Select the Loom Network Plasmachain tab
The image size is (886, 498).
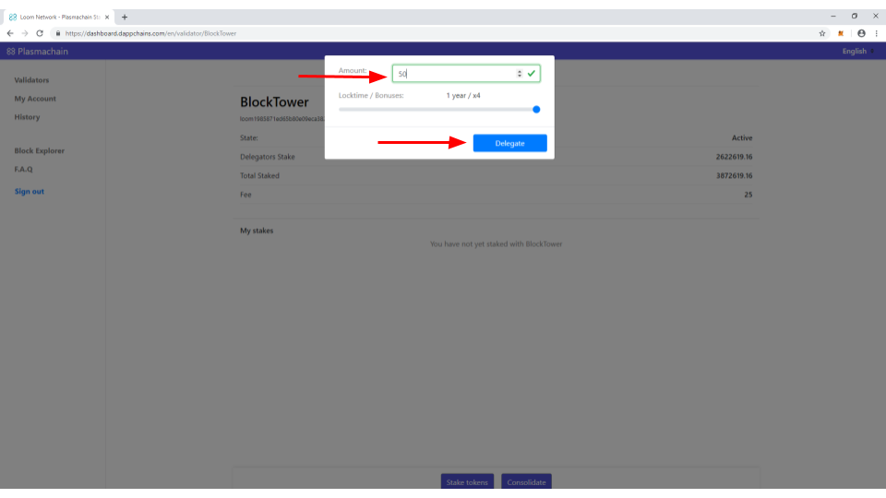(59, 17)
